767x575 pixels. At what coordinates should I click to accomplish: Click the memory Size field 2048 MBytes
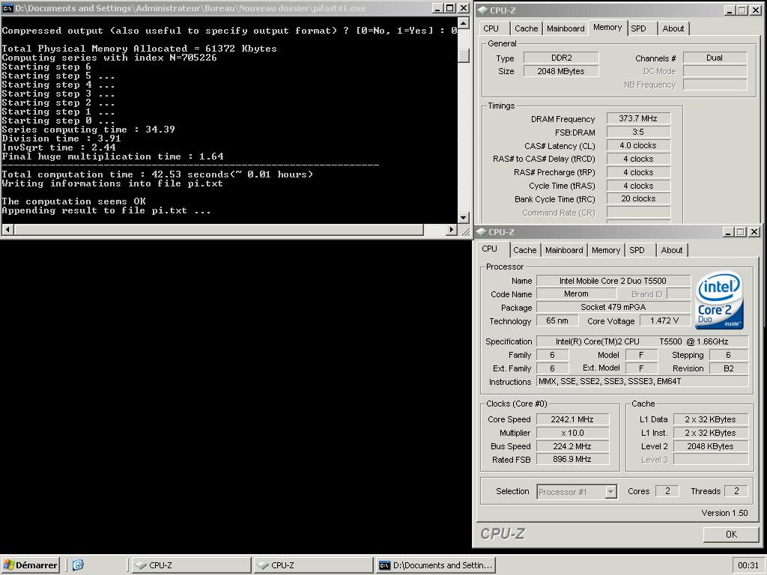pos(561,71)
